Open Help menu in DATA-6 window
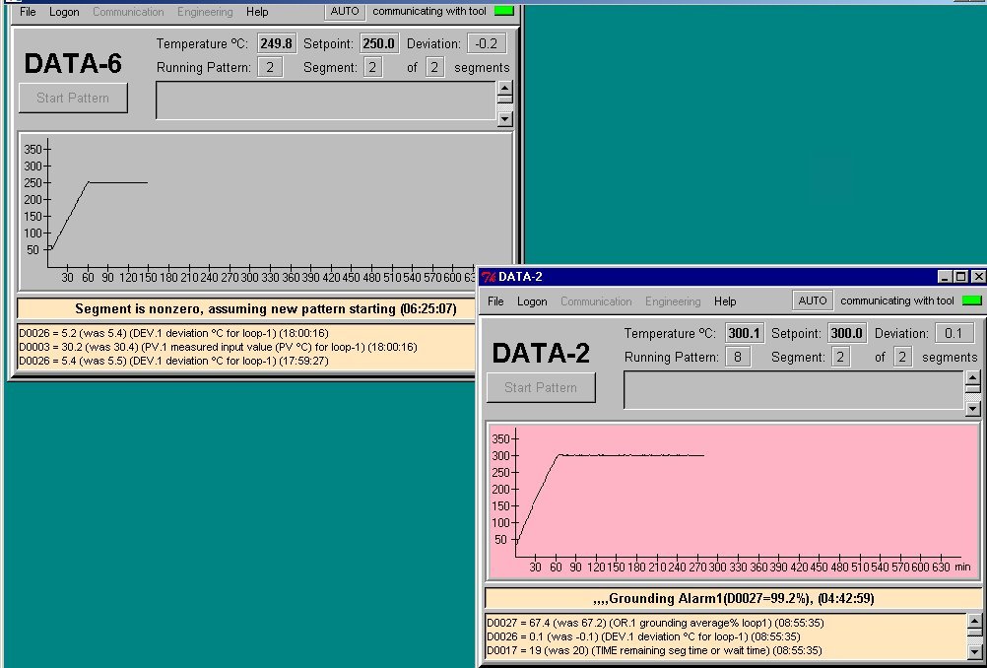Viewport: 987px width, 668px height. (257, 12)
